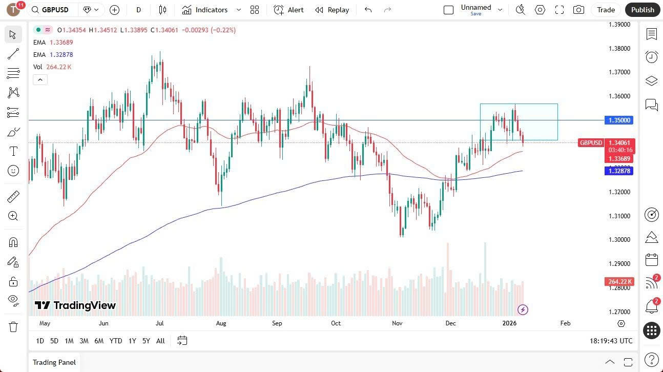Toggle lock all drawings

(13, 281)
